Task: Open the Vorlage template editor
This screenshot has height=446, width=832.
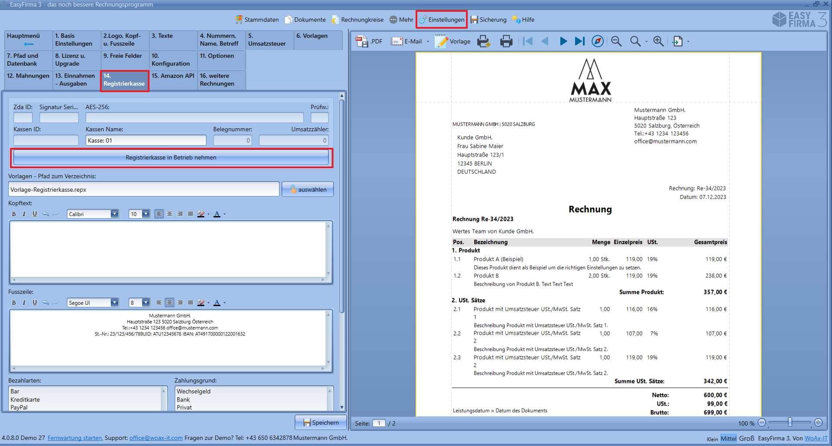Action: (x=453, y=41)
